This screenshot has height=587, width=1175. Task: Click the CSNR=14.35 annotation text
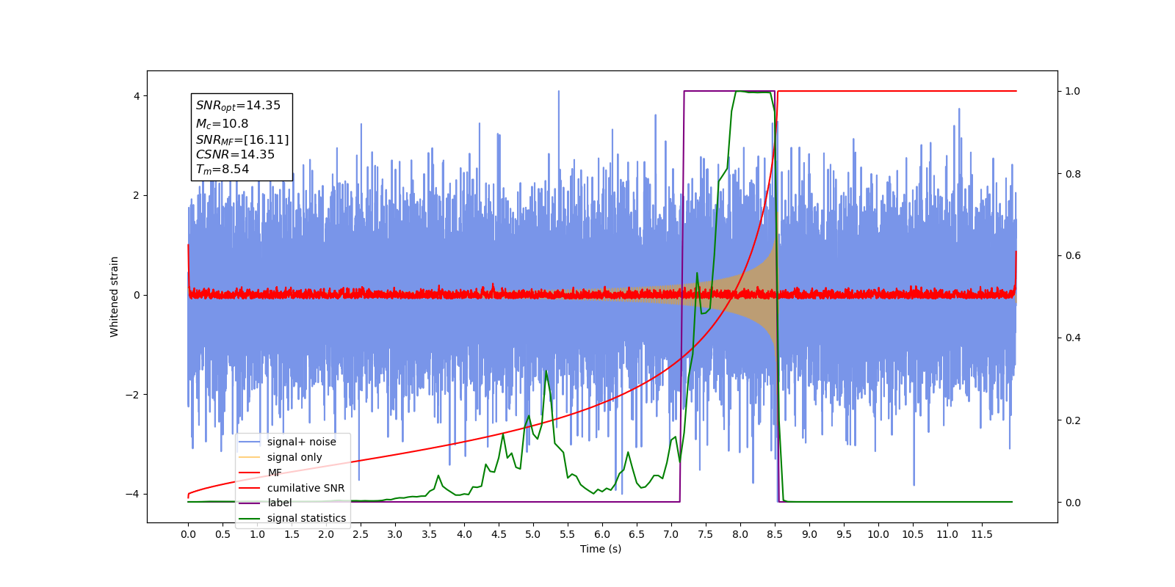click(235, 155)
